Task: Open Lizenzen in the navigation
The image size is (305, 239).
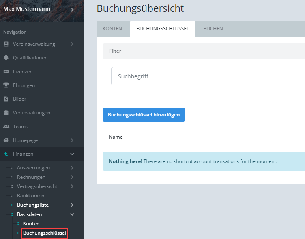Action: click(x=23, y=72)
